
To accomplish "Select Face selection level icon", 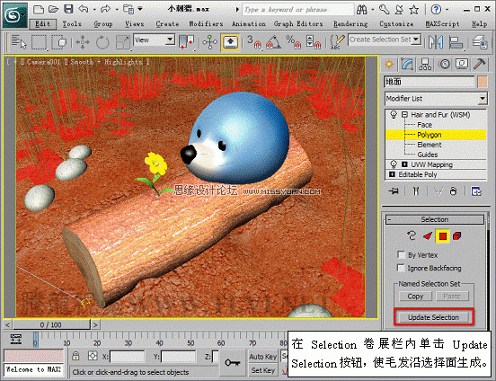I will click(428, 235).
